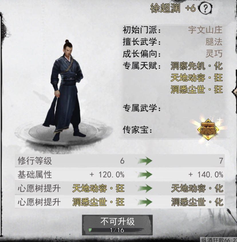Click the green arrow beside 基础属性
The width and height of the screenshot is (237, 242).
(145, 175)
